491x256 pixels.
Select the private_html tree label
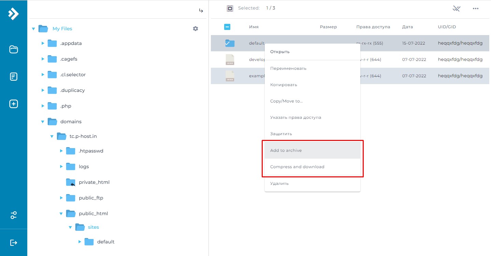pos(94,182)
